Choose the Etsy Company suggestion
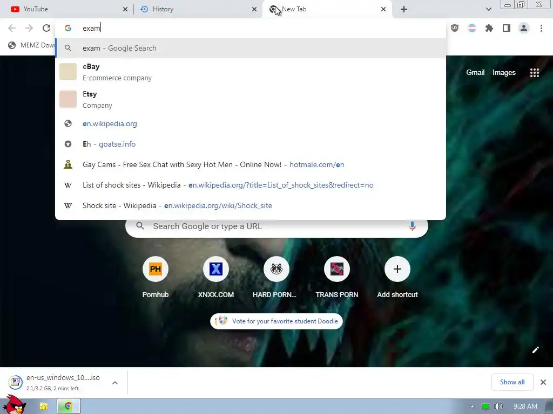 pyautogui.click(x=251, y=99)
